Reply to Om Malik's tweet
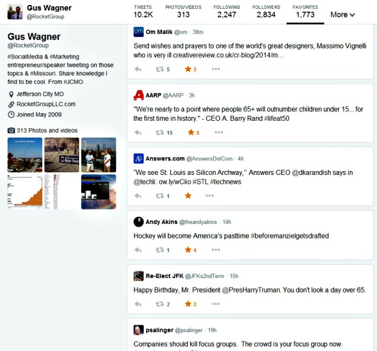The width and height of the screenshot is (377, 351). click(138, 69)
